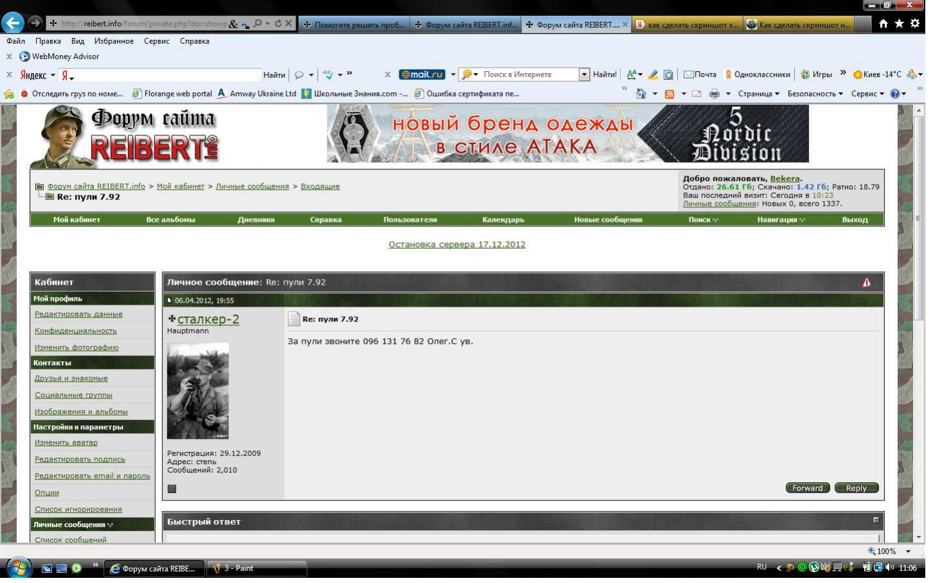Open the сталкер-2 user profile link
The width and height of the screenshot is (933, 583).
click(208, 319)
